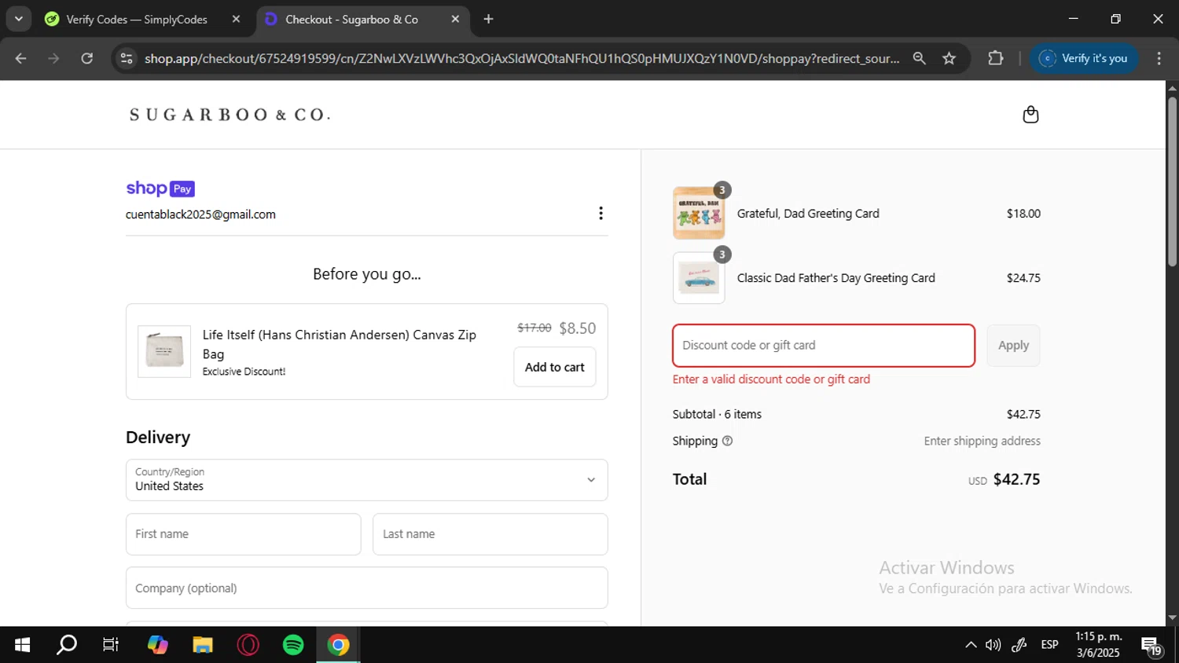This screenshot has width=1179, height=663.
Task: Click the Sugarboo & Co. store logo
Action: click(230, 115)
